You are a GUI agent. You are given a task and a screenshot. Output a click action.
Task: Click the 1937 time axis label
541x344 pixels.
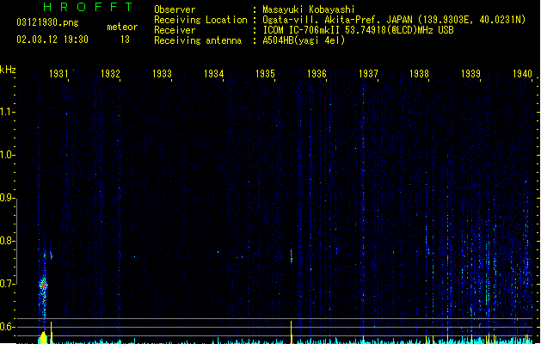click(x=368, y=73)
